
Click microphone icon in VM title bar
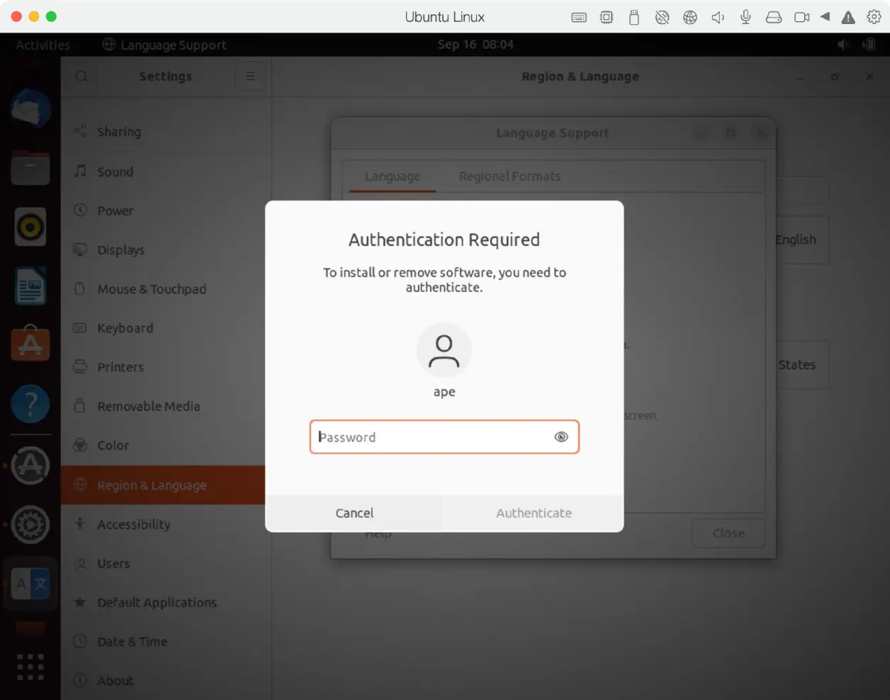pos(745,17)
